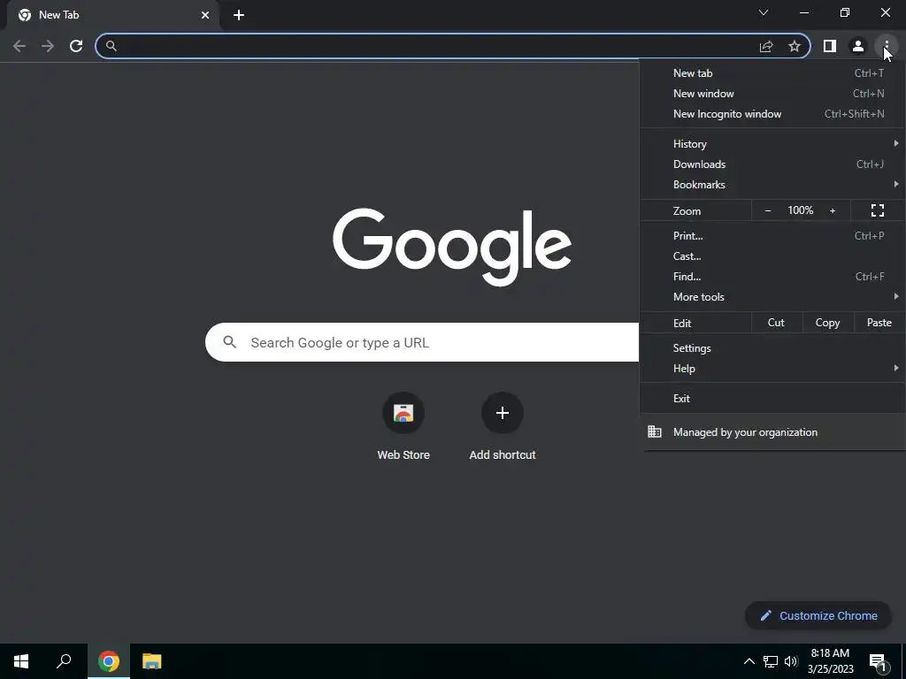Open volume control tray icon
906x679 pixels.
(791, 661)
